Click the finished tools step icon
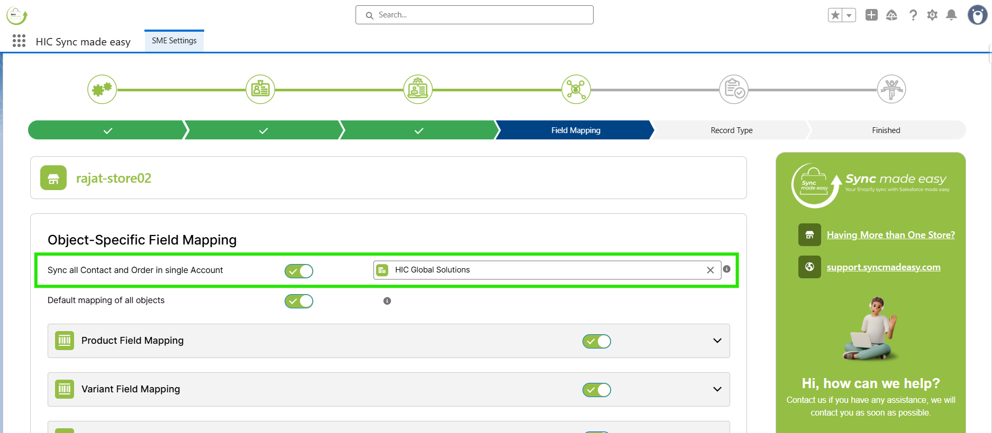 pos(891,89)
